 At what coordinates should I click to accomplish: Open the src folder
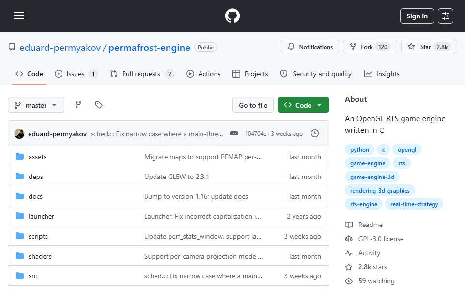click(x=32, y=276)
